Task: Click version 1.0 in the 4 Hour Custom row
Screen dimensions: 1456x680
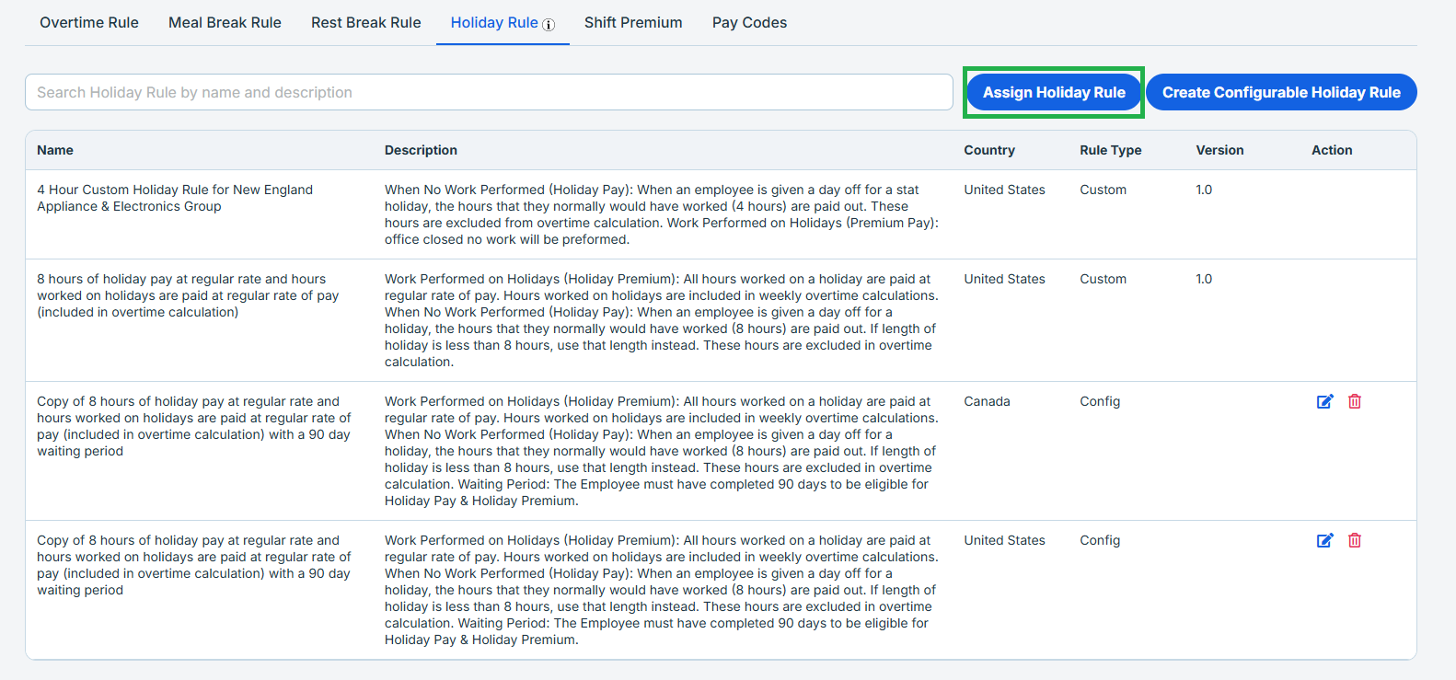Action: pos(1204,190)
